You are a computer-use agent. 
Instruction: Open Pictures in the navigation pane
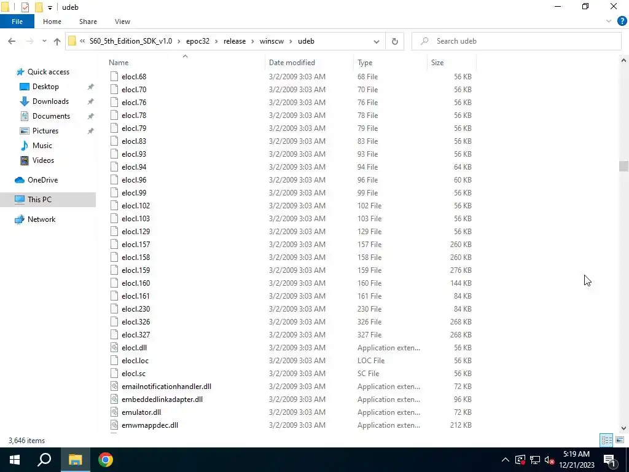pyautogui.click(x=45, y=131)
